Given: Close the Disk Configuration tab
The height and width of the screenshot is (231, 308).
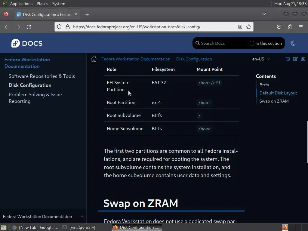Looking at the screenshot, I should coord(76,14).
